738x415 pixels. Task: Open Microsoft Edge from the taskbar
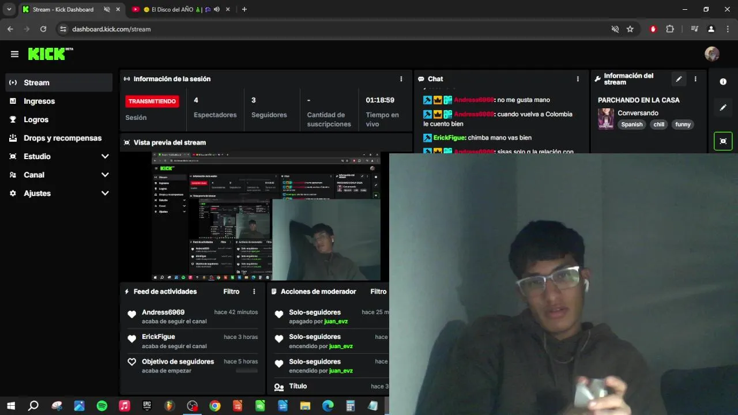327,406
